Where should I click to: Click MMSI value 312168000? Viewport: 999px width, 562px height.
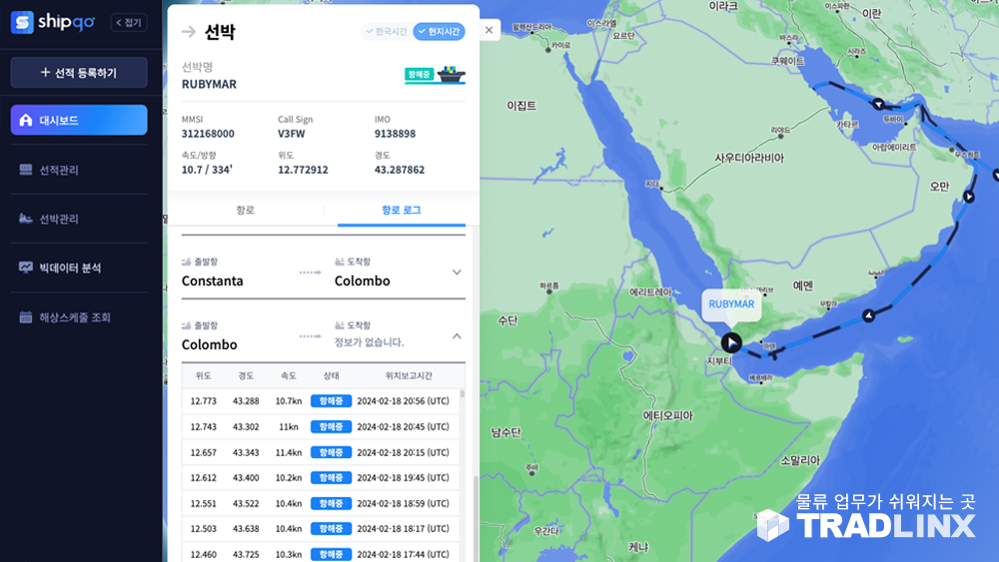(x=208, y=134)
